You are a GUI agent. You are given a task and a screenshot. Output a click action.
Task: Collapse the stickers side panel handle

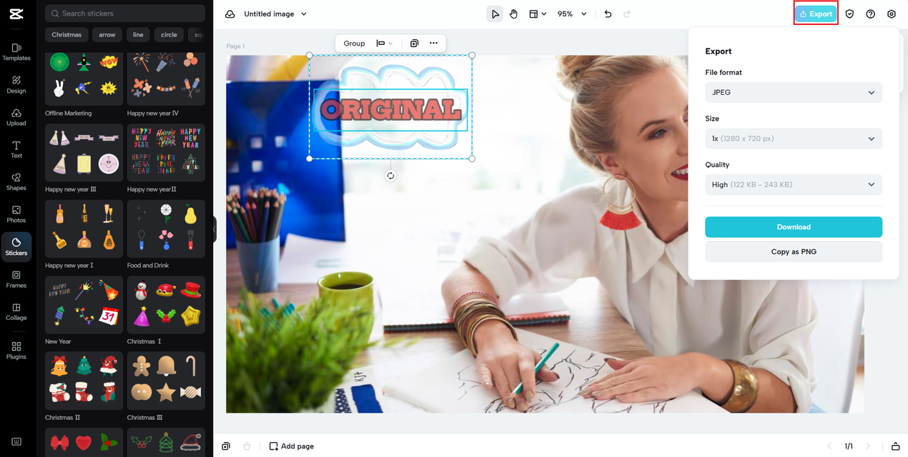[214, 230]
